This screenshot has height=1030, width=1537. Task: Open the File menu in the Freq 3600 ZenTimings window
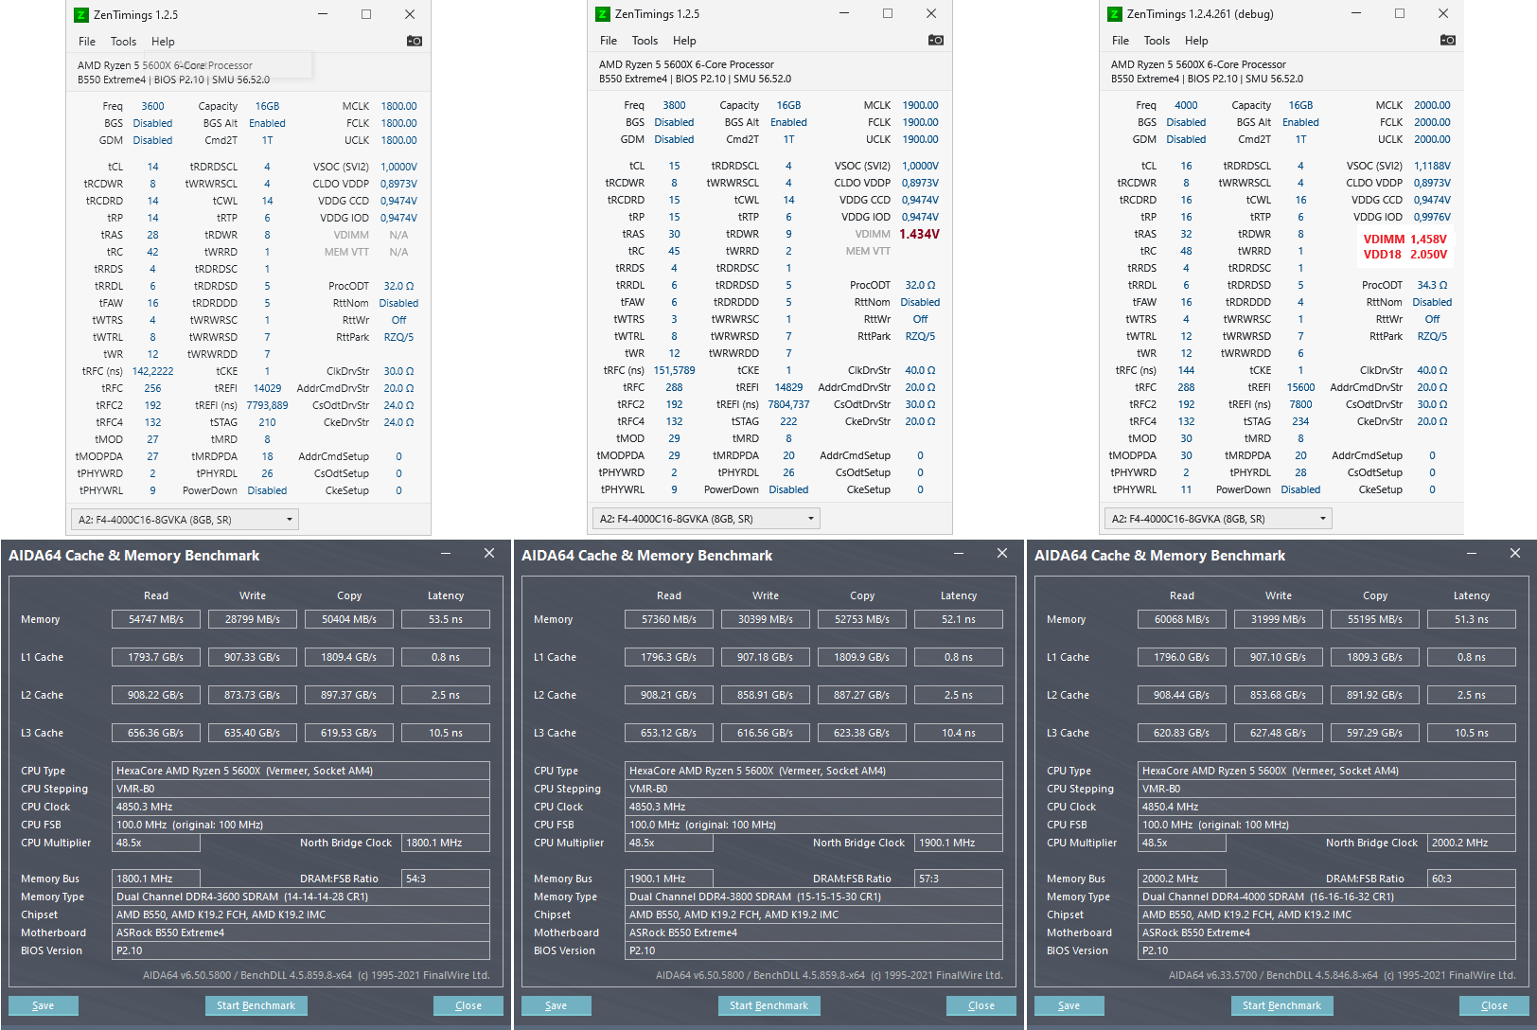[x=87, y=42]
